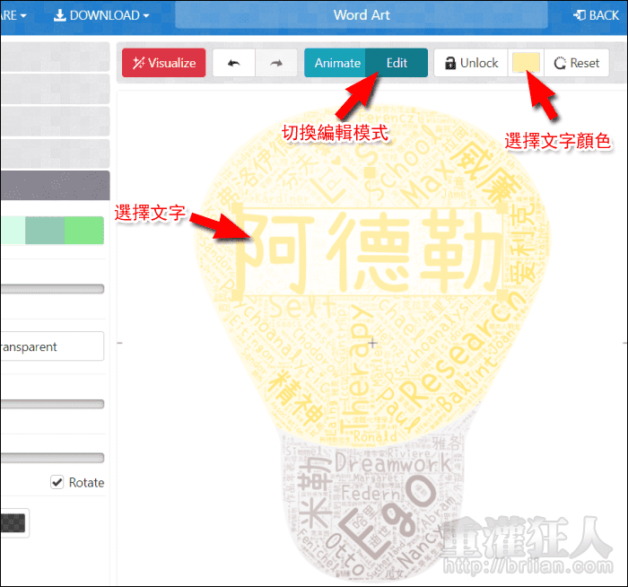
Task: Click the transparent color text field
Action: (52, 346)
